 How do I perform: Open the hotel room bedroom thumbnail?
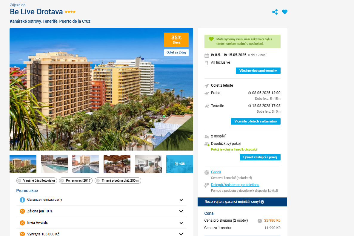[x=148, y=164]
